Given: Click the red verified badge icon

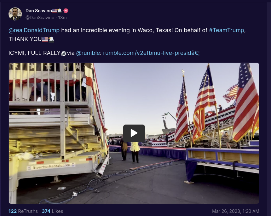Looking at the screenshot, I should click(x=66, y=11).
